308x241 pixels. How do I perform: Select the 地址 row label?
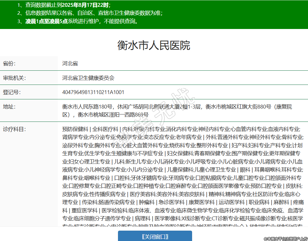(x=9, y=107)
